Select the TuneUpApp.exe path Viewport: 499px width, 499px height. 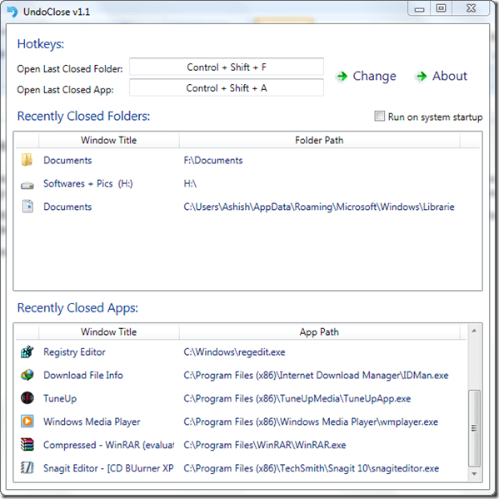tap(297, 398)
